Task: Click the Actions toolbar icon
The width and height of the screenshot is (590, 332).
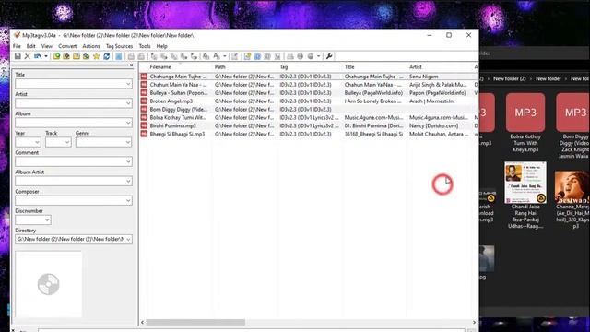Action: tap(206, 56)
